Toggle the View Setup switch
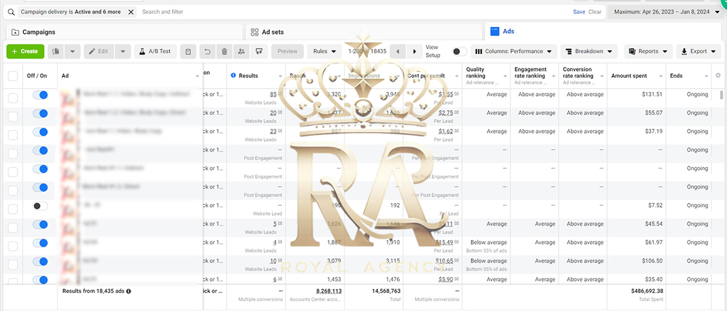727x311 pixels. pyautogui.click(x=460, y=51)
